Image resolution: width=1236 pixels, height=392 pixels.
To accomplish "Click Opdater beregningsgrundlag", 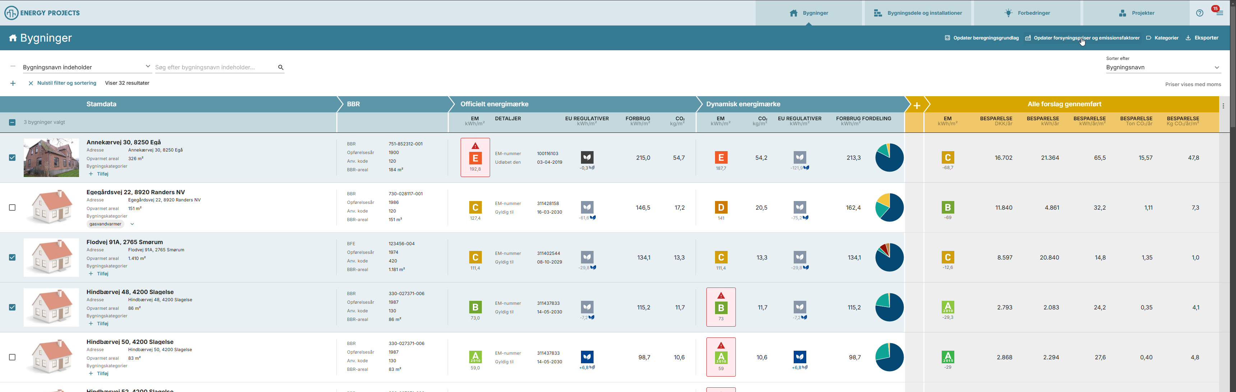I will pos(982,38).
